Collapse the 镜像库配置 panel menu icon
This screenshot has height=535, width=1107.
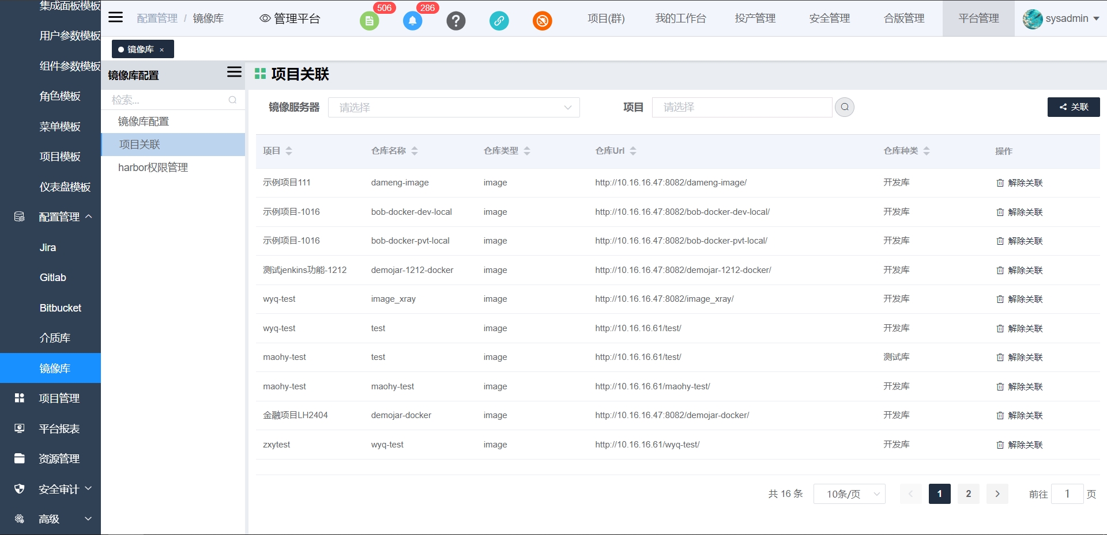(x=234, y=72)
